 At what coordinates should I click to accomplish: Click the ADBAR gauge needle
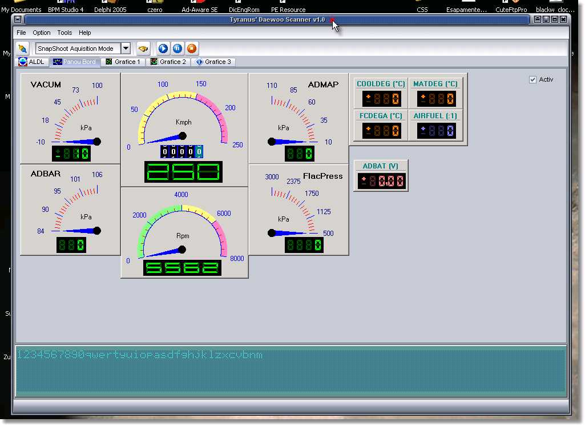pyautogui.click(x=82, y=231)
